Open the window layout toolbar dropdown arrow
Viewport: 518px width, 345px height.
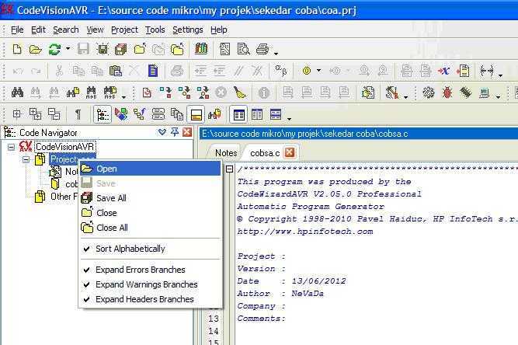point(290,119)
